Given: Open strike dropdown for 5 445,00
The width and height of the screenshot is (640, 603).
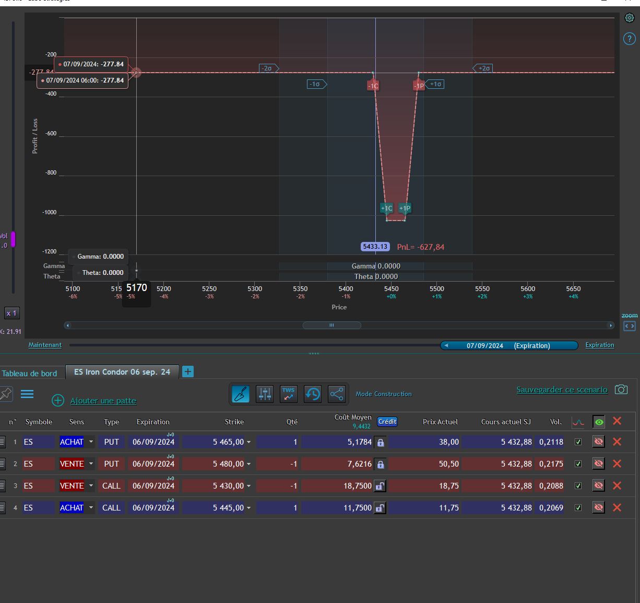Looking at the screenshot, I should [248, 508].
